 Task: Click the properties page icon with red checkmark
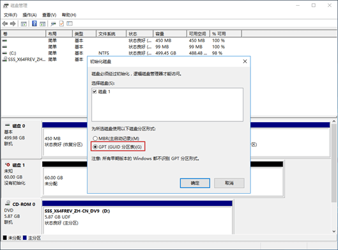pos(61,24)
